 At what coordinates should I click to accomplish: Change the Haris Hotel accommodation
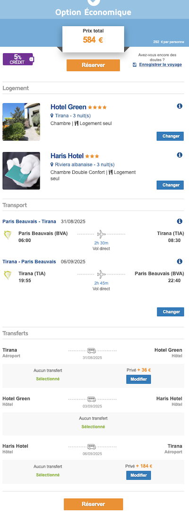[170, 185]
